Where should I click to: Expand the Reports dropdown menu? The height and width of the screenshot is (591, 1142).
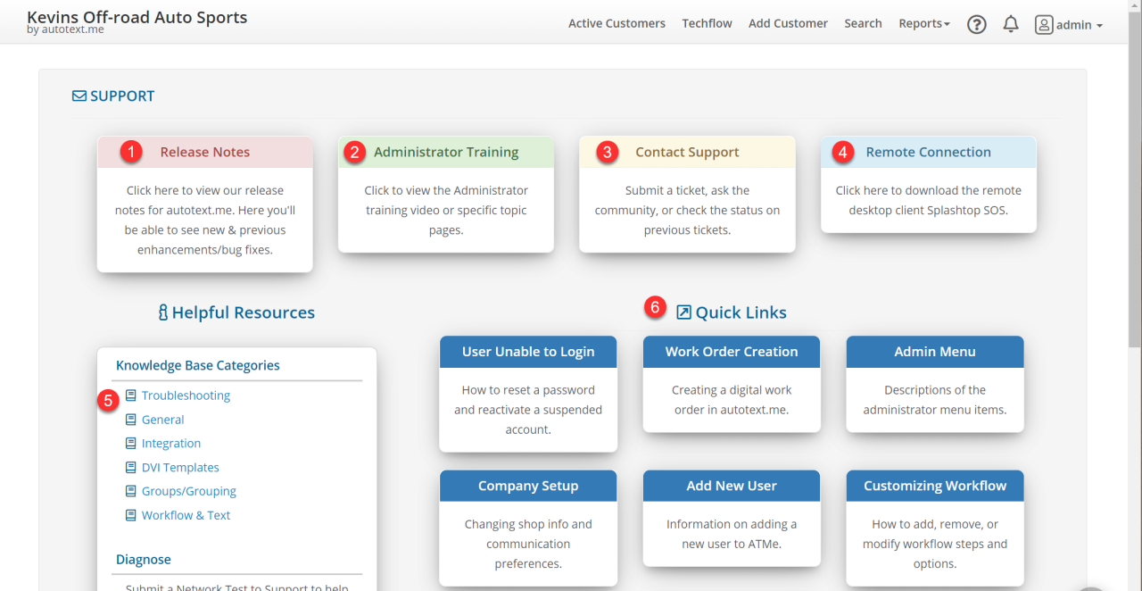pos(923,24)
